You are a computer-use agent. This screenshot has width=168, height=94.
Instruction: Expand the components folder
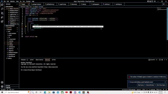[12, 39]
